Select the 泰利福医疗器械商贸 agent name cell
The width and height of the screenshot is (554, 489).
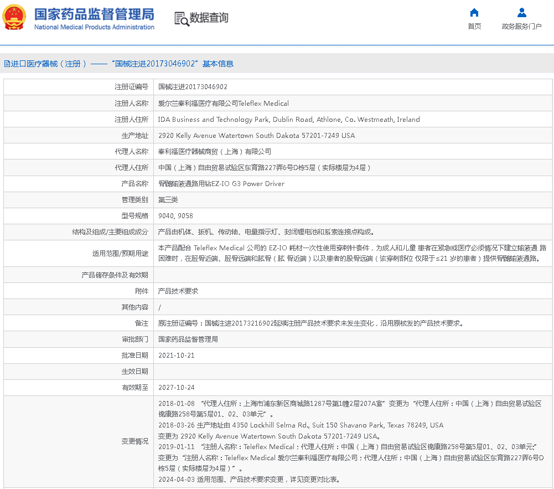click(215, 151)
